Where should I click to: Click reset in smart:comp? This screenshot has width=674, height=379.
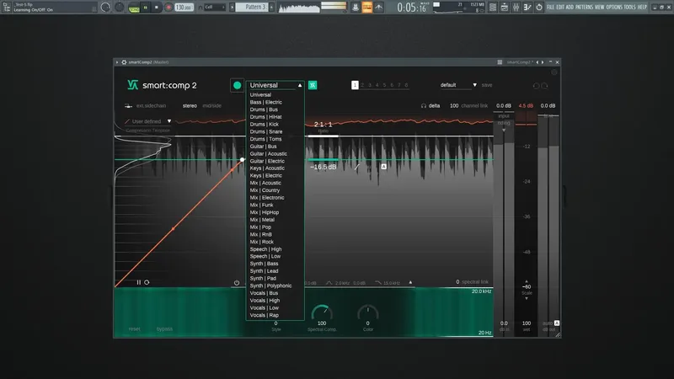tap(134, 329)
